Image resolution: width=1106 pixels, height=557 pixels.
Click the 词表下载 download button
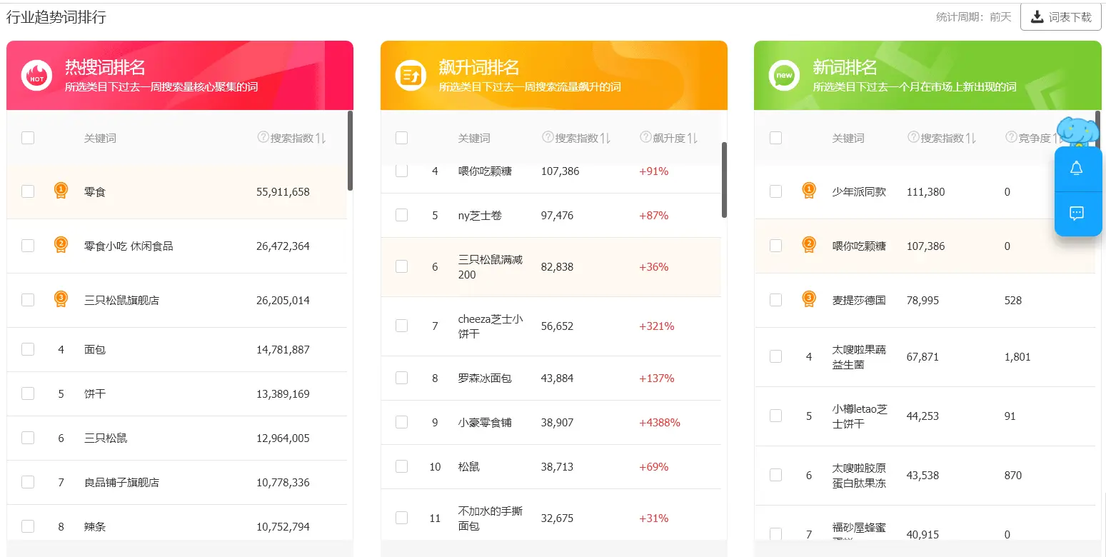[x=1060, y=17]
